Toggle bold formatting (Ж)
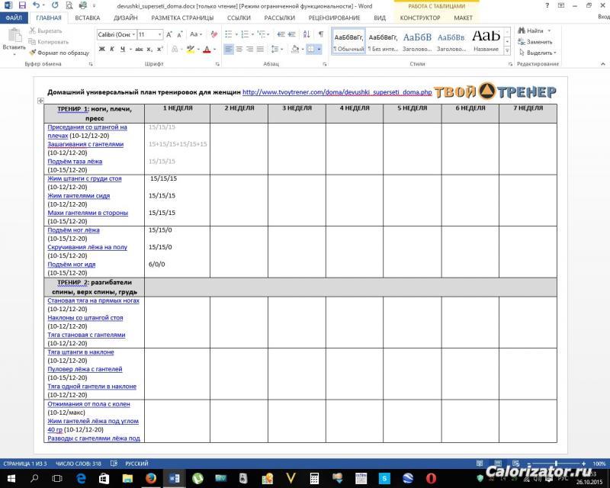 (101, 50)
